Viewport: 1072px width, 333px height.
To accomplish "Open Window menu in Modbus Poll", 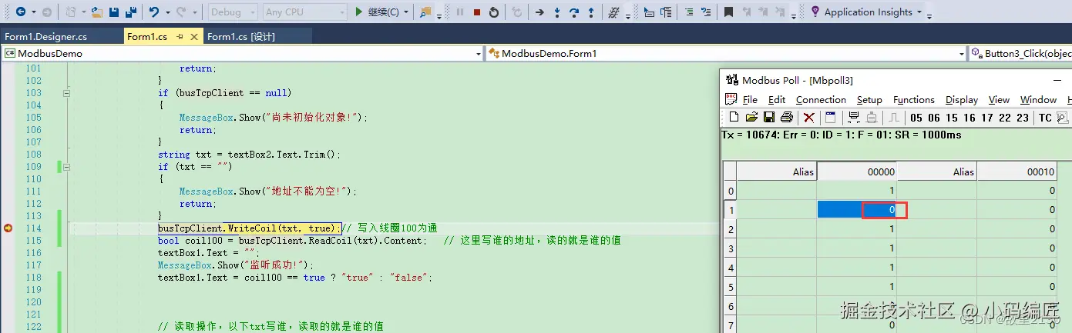I will click(1038, 99).
